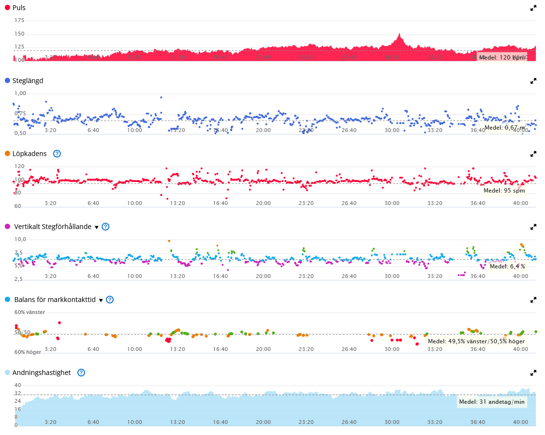Click 10:00 on the Vertikalt Stegförhållande time axis
The height and width of the screenshot is (435, 545).
pyautogui.click(x=134, y=276)
